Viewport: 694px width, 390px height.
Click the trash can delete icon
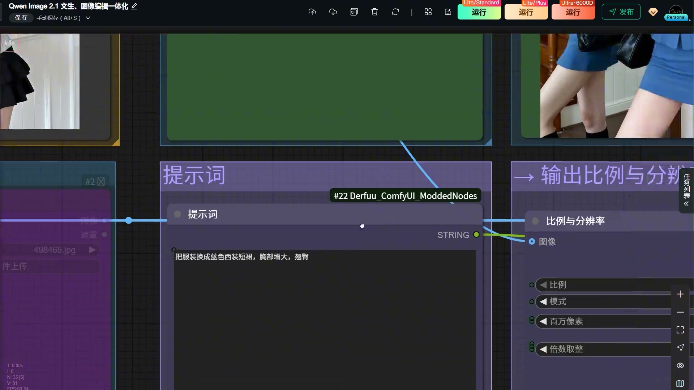coord(374,12)
